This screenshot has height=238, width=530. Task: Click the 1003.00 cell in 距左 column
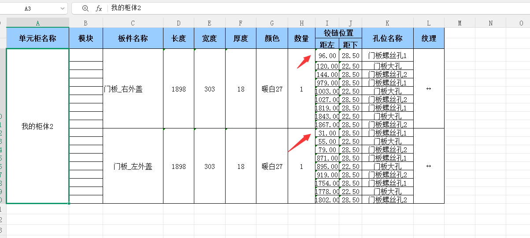click(327, 91)
